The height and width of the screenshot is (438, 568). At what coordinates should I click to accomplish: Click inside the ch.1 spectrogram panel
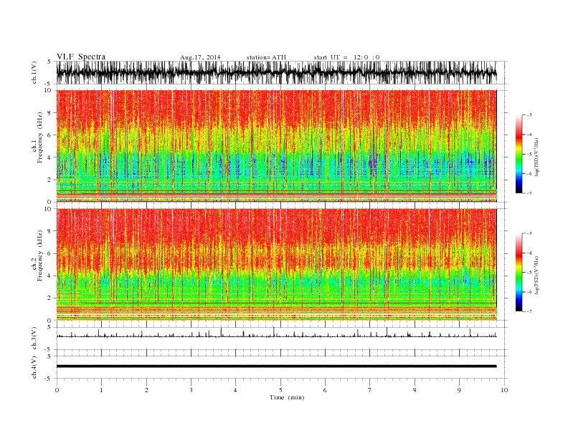(276, 146)
